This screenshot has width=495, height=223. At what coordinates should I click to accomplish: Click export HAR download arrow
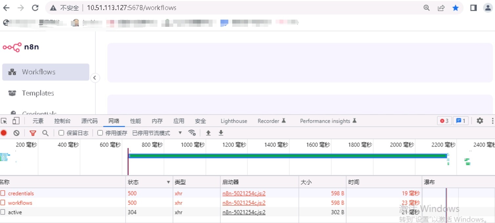coord(221,133)
